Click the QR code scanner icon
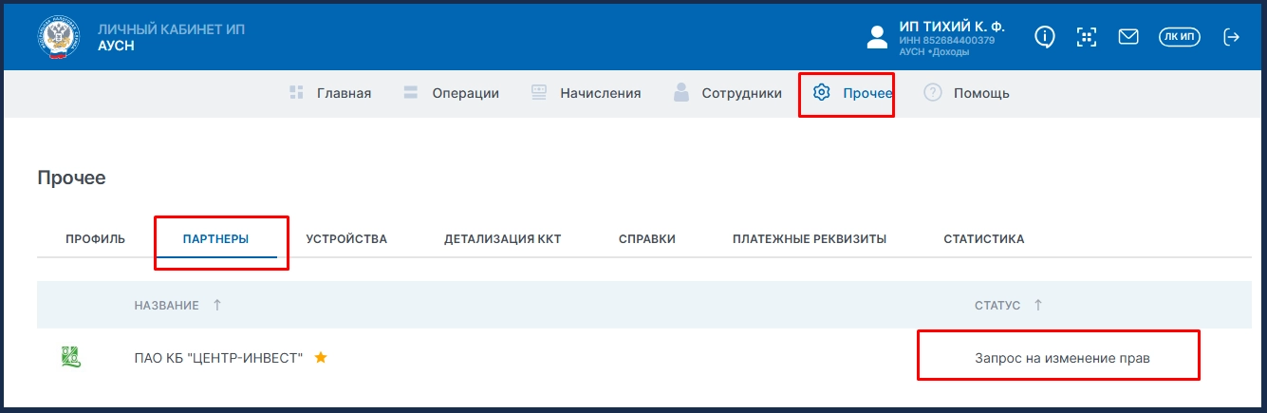 1087,37
